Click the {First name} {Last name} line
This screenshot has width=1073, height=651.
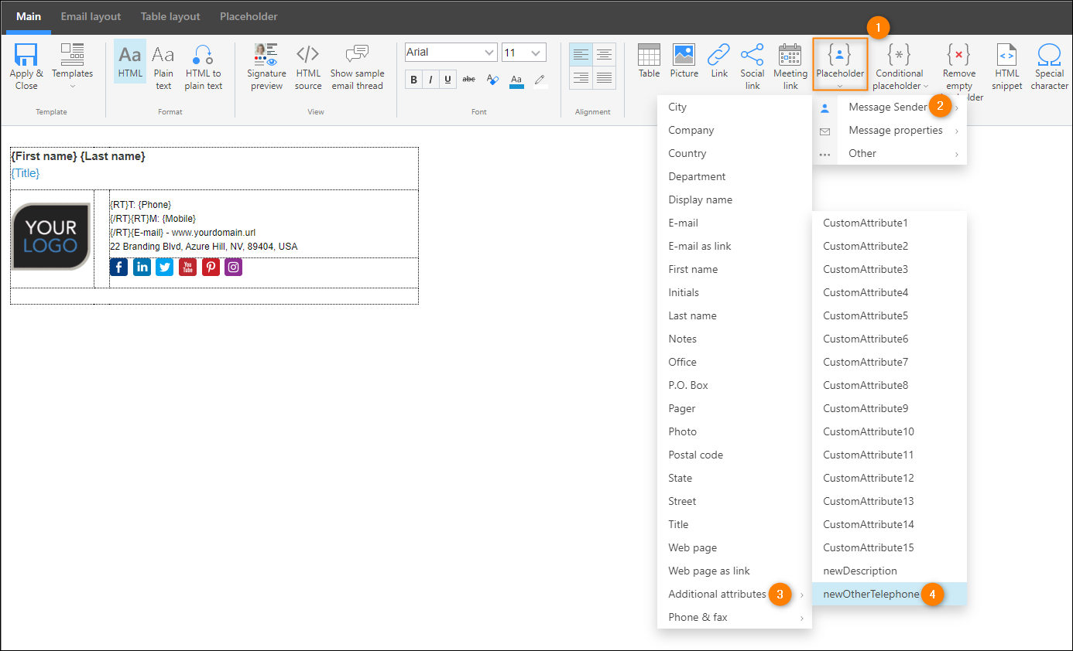(x=78, y=156)
